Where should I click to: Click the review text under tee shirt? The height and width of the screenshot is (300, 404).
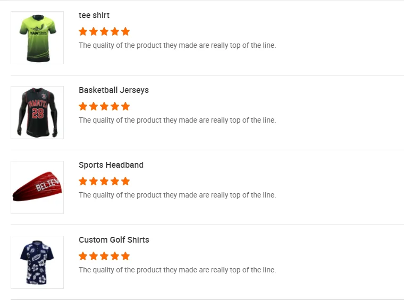point(177,46)
